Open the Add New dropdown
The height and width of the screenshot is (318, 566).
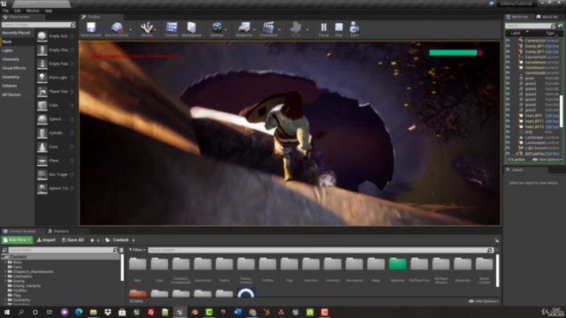[17, 240]
